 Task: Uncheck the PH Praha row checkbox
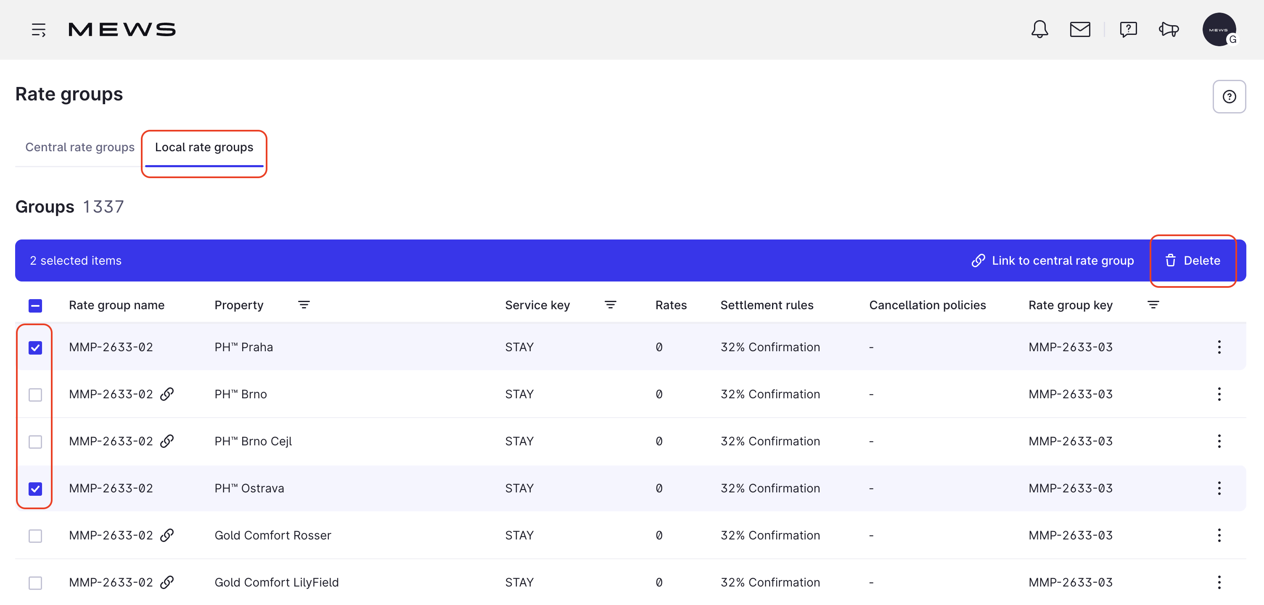click(35, 347)
